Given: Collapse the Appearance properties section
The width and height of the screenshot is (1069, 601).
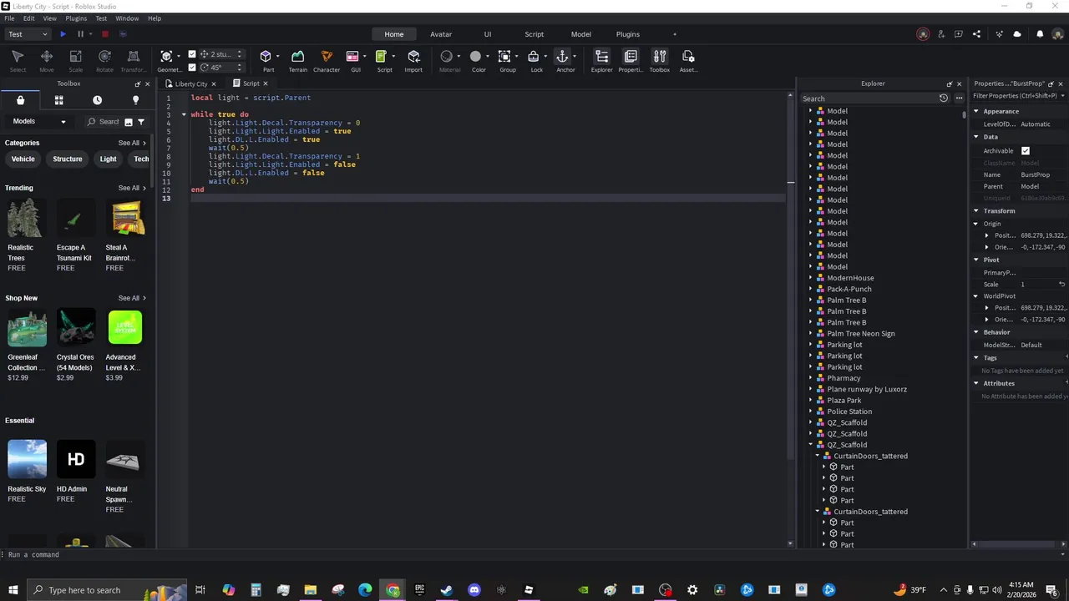Looking at the screenshot, I should (x=975, y=111).
